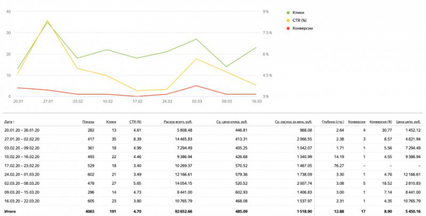Click the Итого totals row
The image size is (426, 216).
click(213, 211)
